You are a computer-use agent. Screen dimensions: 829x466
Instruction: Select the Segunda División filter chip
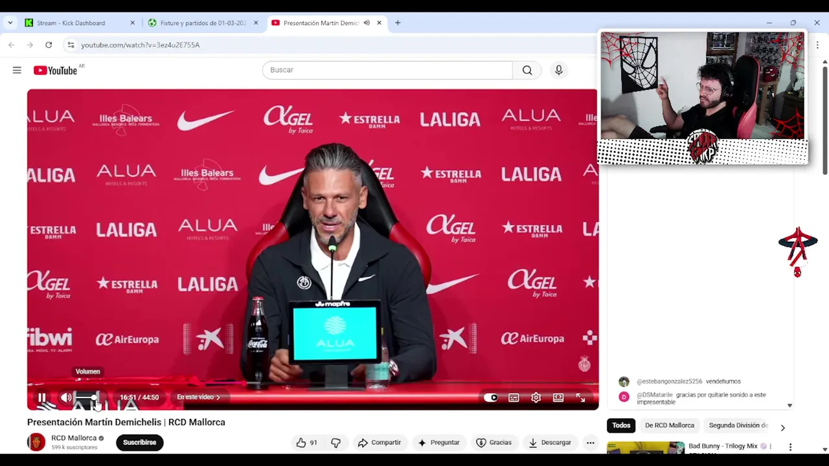pyautogui.click(x=738, y=425)
